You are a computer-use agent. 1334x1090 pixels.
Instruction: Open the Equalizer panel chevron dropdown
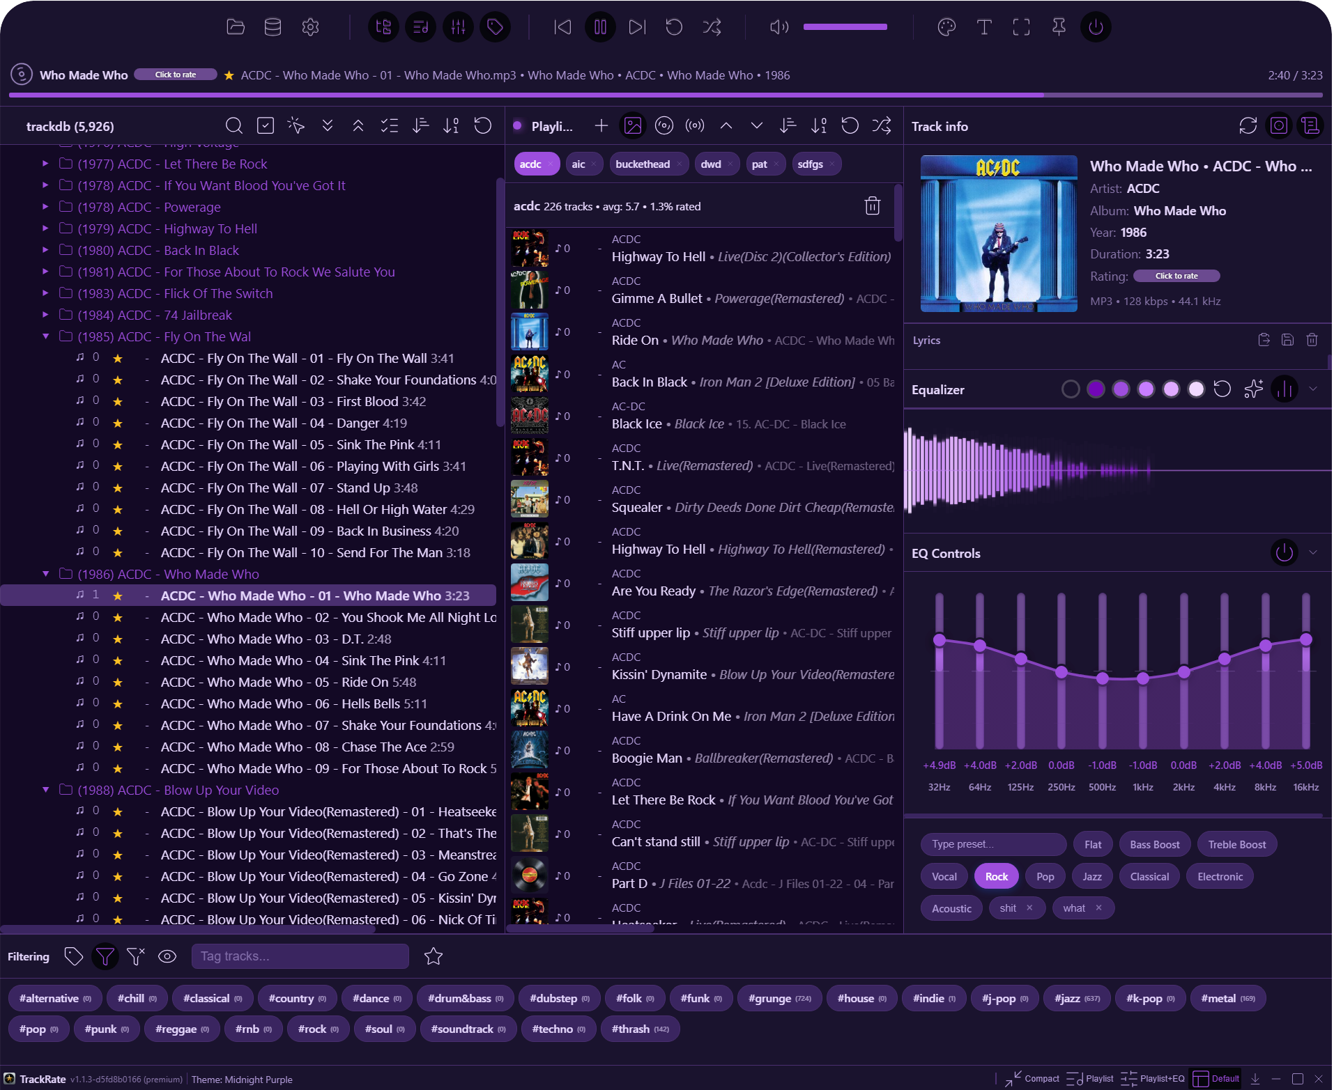tap(1313, 389)
